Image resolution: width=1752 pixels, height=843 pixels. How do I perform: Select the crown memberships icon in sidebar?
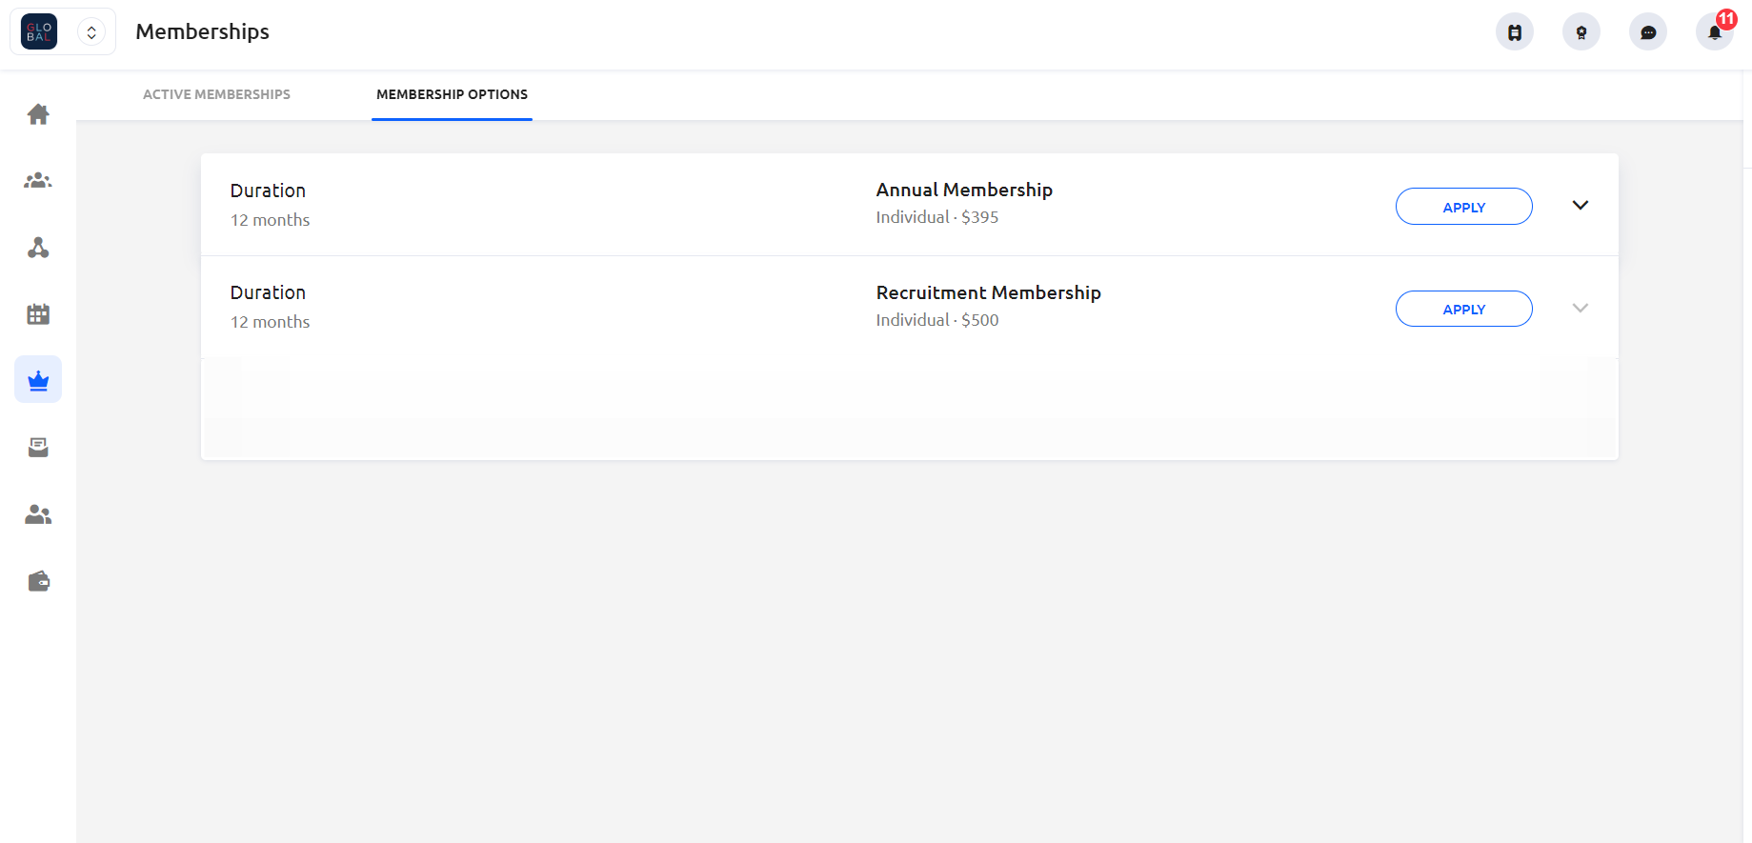tap(38, 380)
